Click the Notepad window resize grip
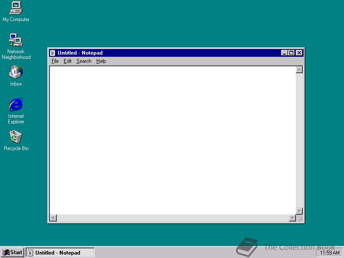Image resolution: width=344 pixels, height=258 pixels. (300, 218)
